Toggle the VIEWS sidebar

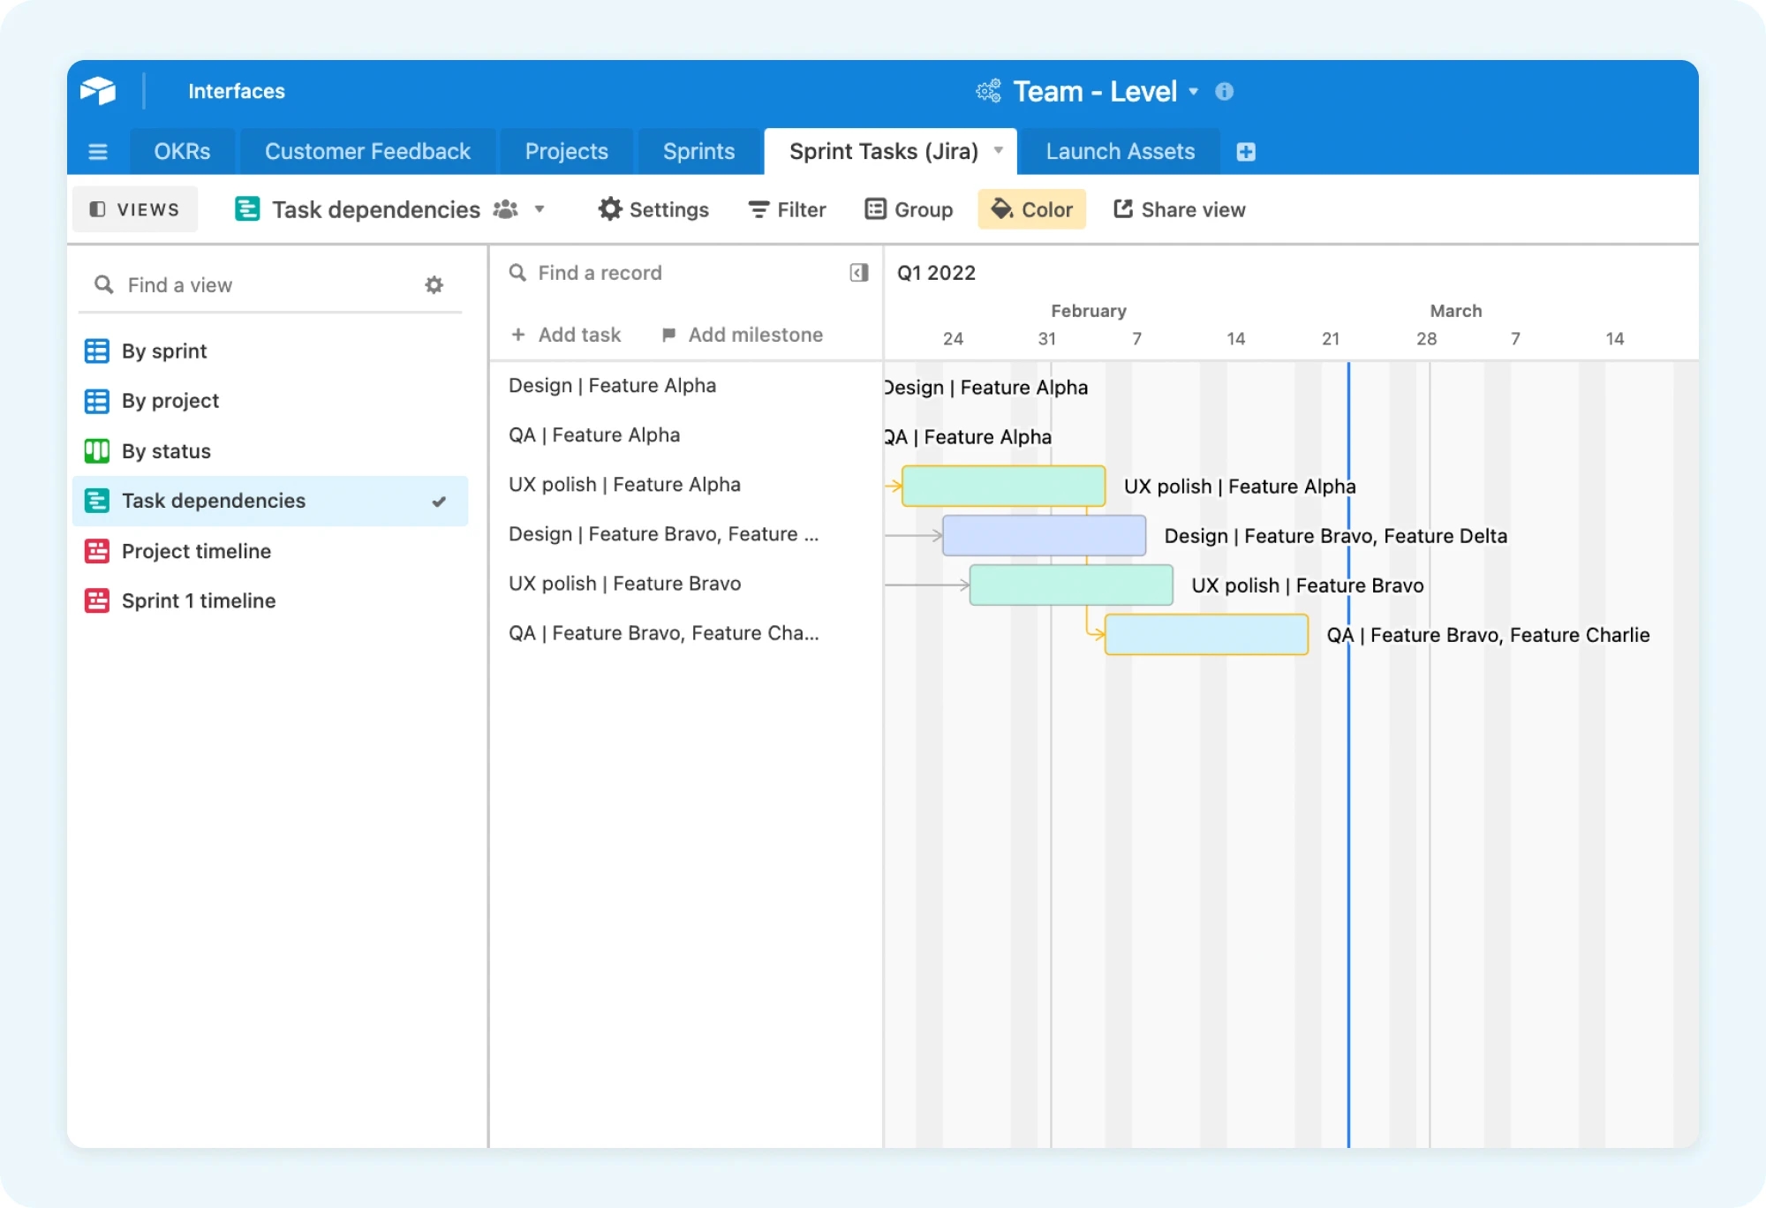[135, 209]
